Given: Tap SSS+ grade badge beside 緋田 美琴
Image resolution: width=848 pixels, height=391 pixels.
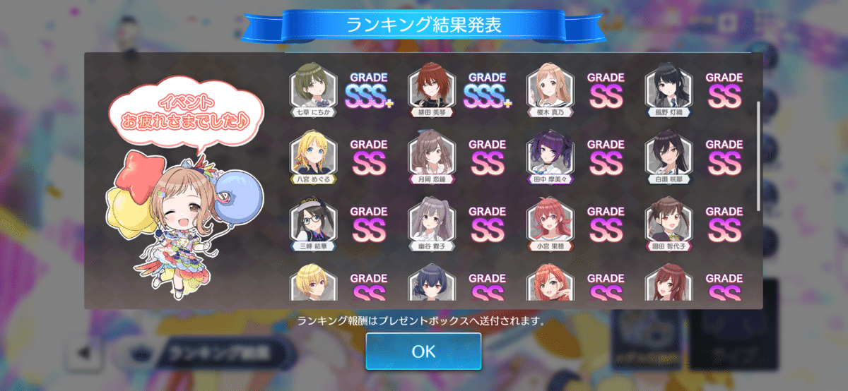Looking at the screenshot, I should coord(488,91).
